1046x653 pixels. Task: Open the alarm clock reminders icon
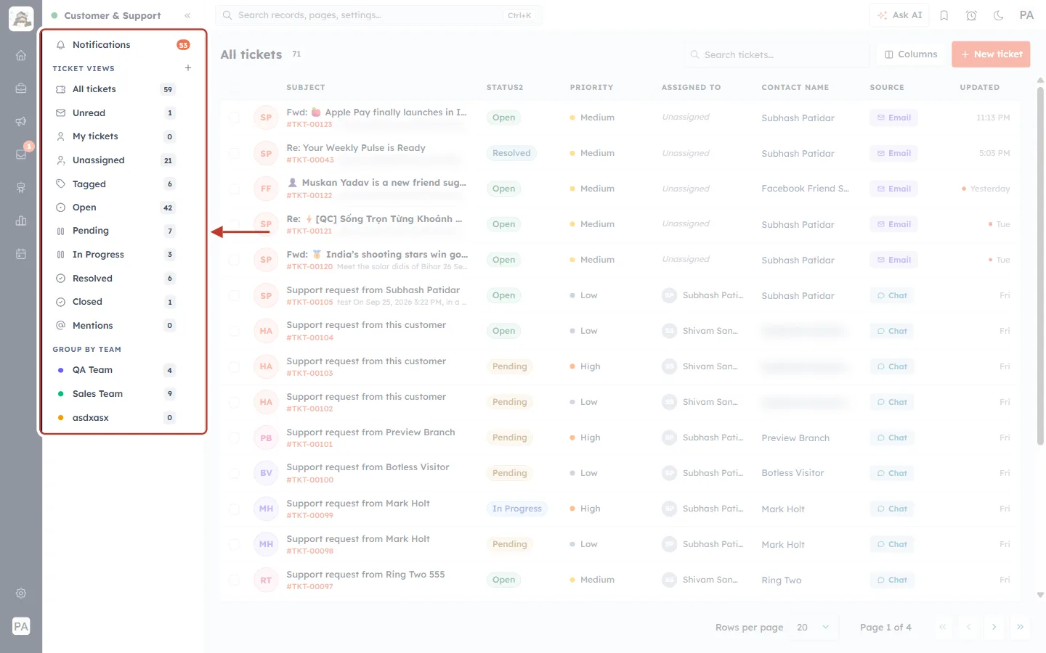click(x=971, y=15)
